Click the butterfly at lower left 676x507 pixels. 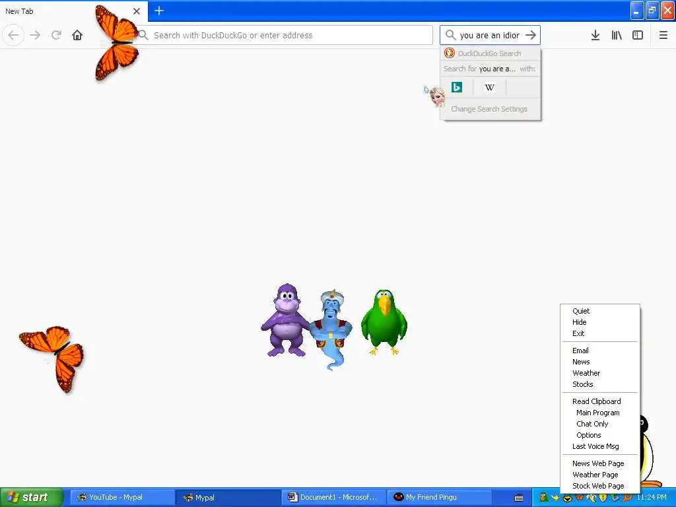tap(53, 358)
